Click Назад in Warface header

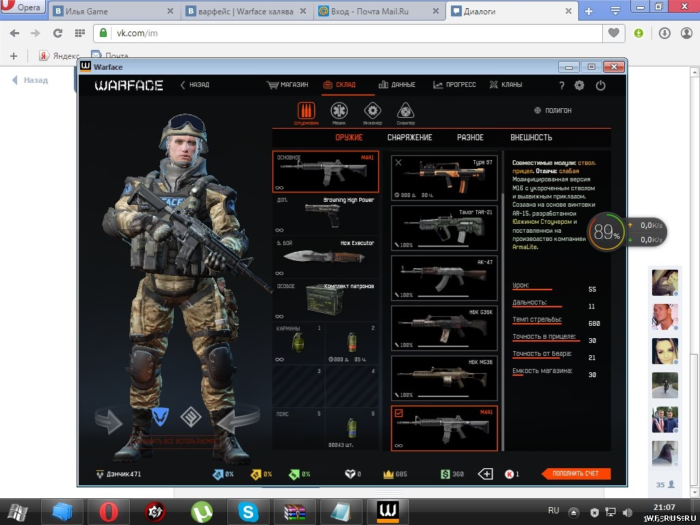click(194, 84)
